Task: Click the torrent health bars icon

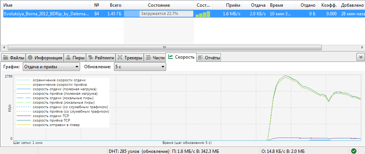Action: point(203,14)
